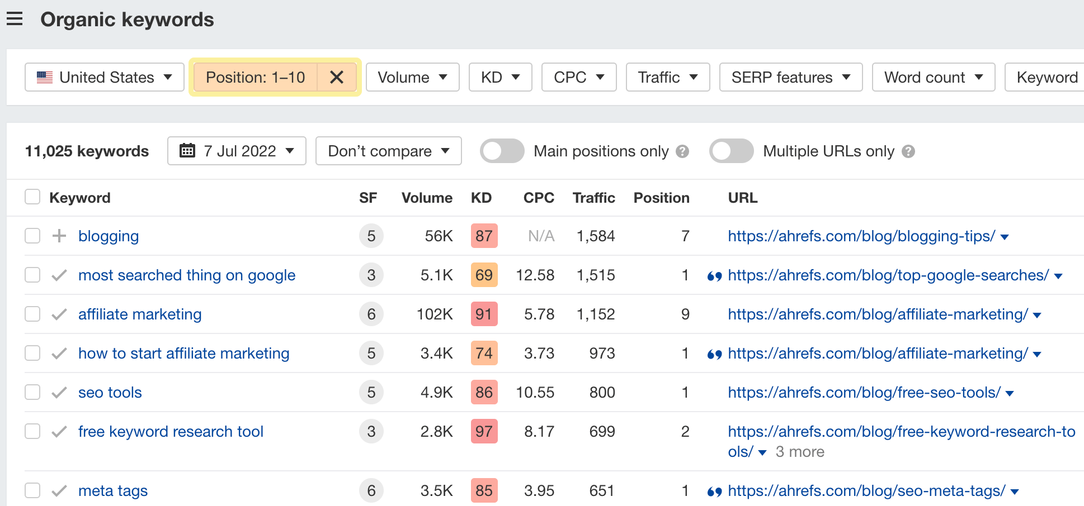Viewport: 1084px width, 506px height.
Task: Click featured-snippet quote icon beside top-google-searches URL
Action: [714, 275]
